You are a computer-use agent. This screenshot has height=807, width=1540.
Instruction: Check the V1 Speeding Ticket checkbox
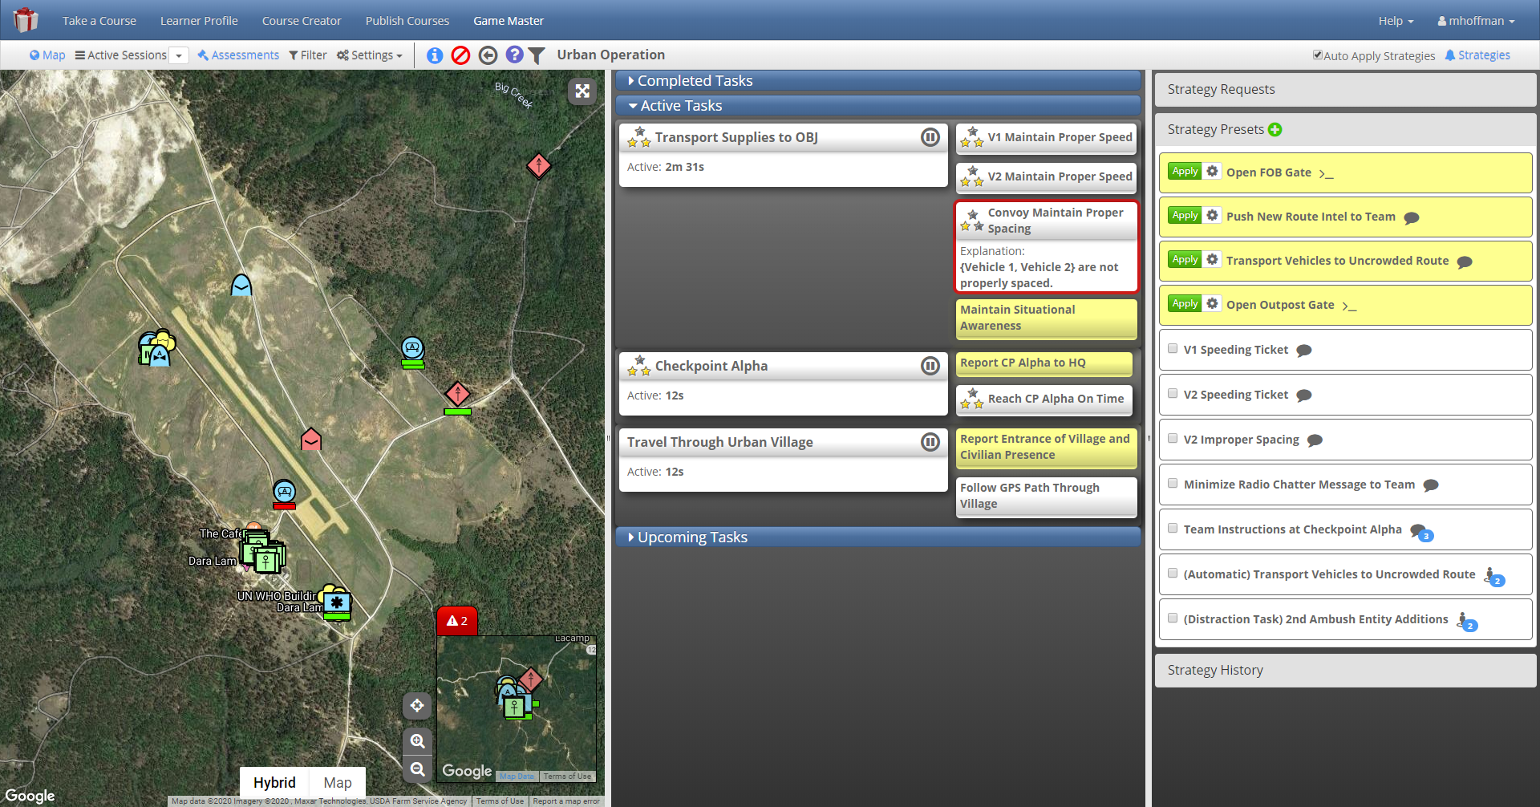click(x=1173, y=349)
